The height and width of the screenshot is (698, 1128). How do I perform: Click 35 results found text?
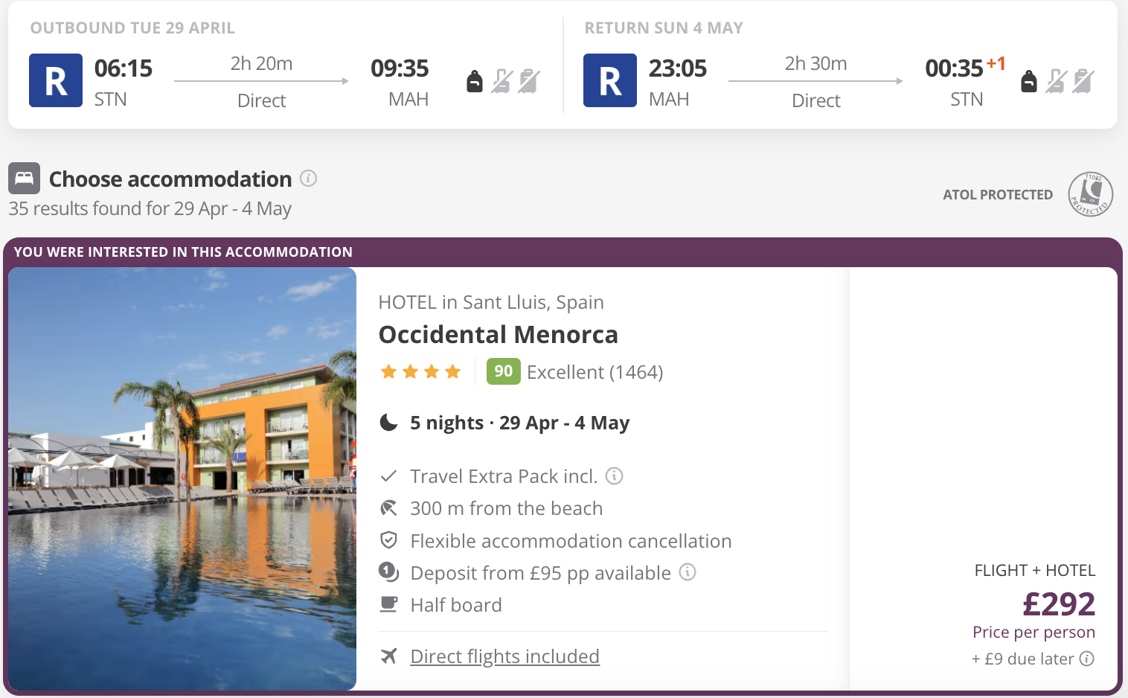pos(150,208)
